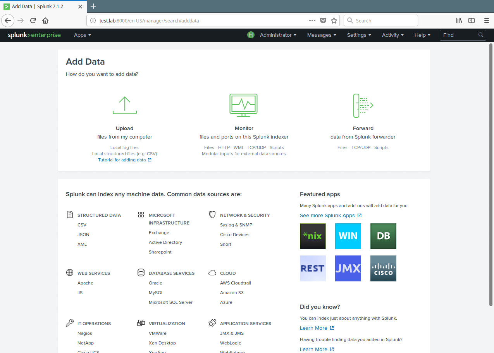Click the bookmark star in the address bar
Viewport: 494px width, 353px height.
[x=334, y=21]
